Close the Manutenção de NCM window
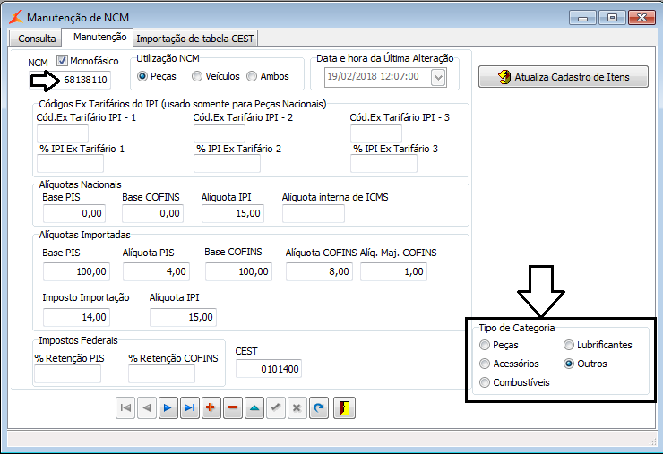This screenshot has width=663, height=454. pos(641,18)
